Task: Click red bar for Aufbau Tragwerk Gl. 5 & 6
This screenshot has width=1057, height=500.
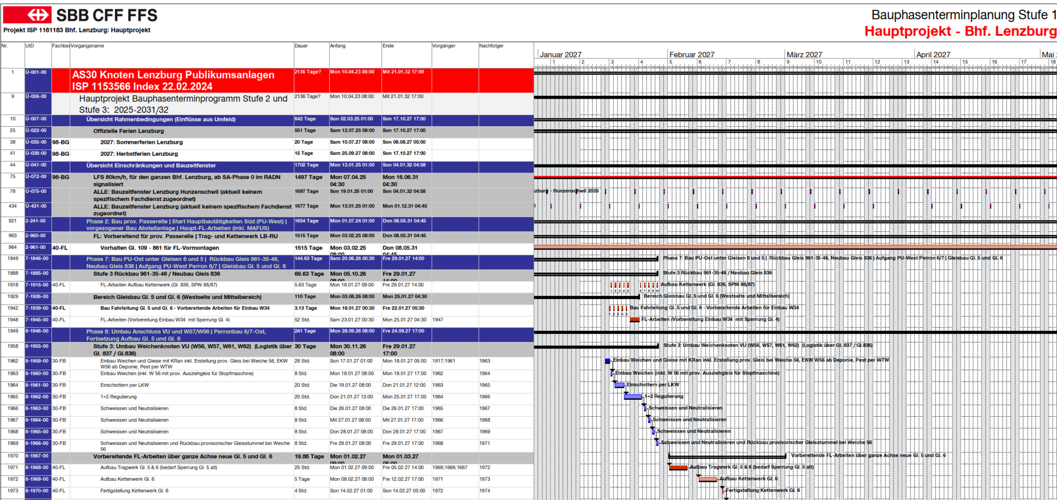Action: [678, 468]
